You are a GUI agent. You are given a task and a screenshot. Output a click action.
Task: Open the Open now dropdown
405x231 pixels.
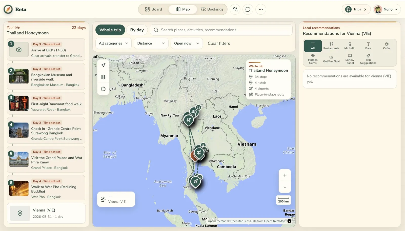click(187, 43)
